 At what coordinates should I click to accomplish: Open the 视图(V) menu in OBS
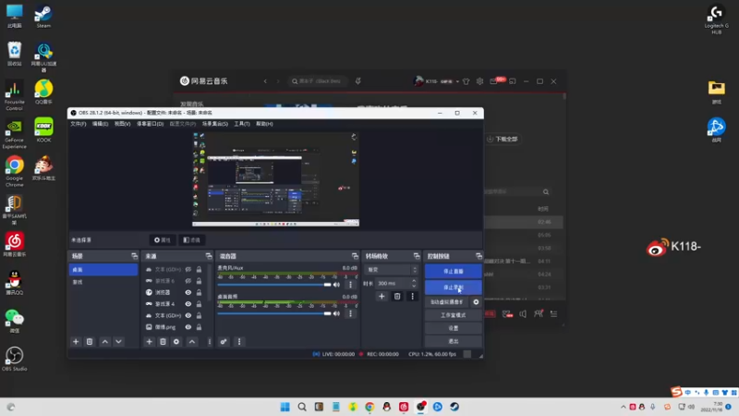coord(122,124)
